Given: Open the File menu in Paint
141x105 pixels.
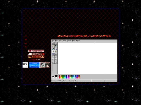Looking at the screenshot, I should [53, 41].
